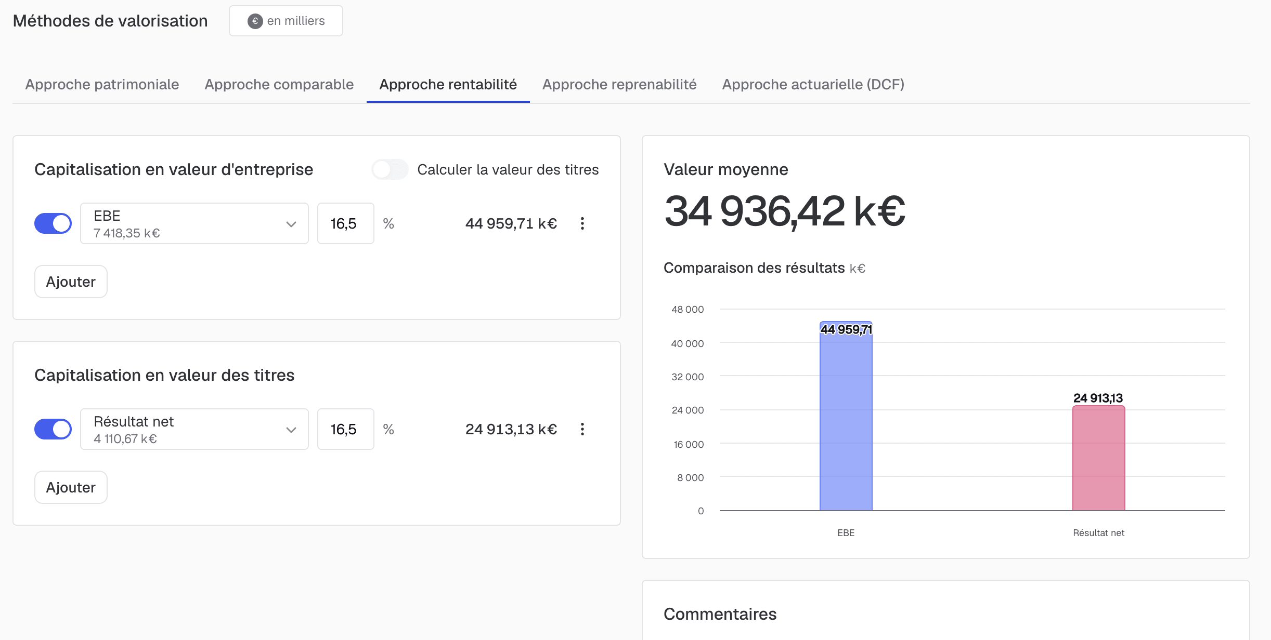
Task: Open the three-dot menu for Résultat net row
Action: (582, 429)
